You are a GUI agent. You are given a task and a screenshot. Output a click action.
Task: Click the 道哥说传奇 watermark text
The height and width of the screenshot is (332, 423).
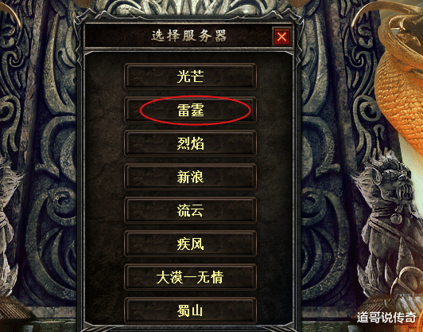point(386,318)
